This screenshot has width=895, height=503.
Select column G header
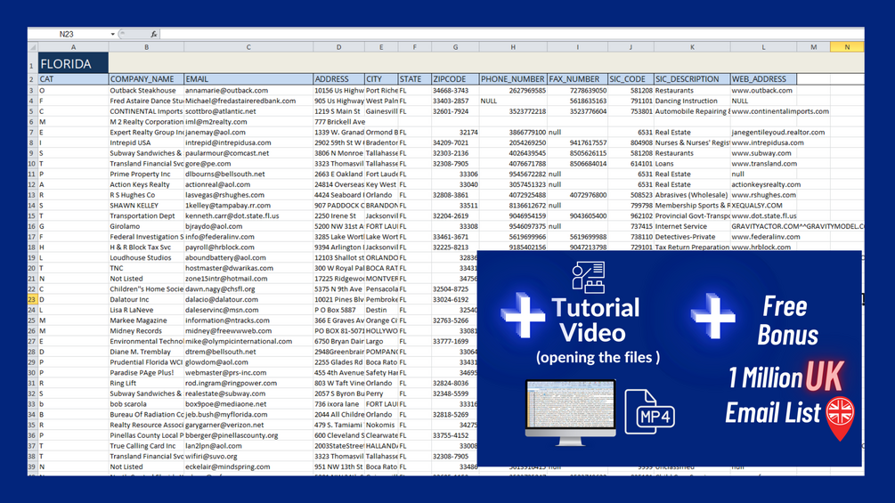(455, 47)
